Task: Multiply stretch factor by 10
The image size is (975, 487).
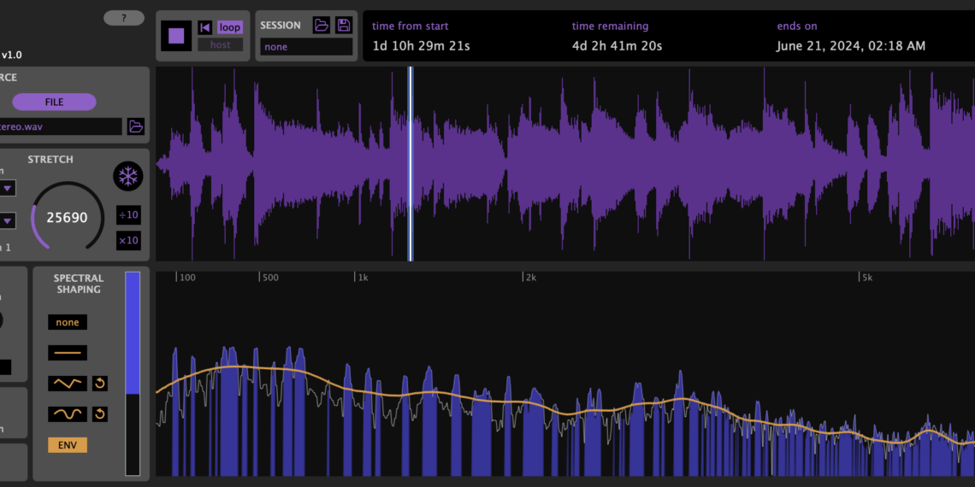Action: pos(128,240)
